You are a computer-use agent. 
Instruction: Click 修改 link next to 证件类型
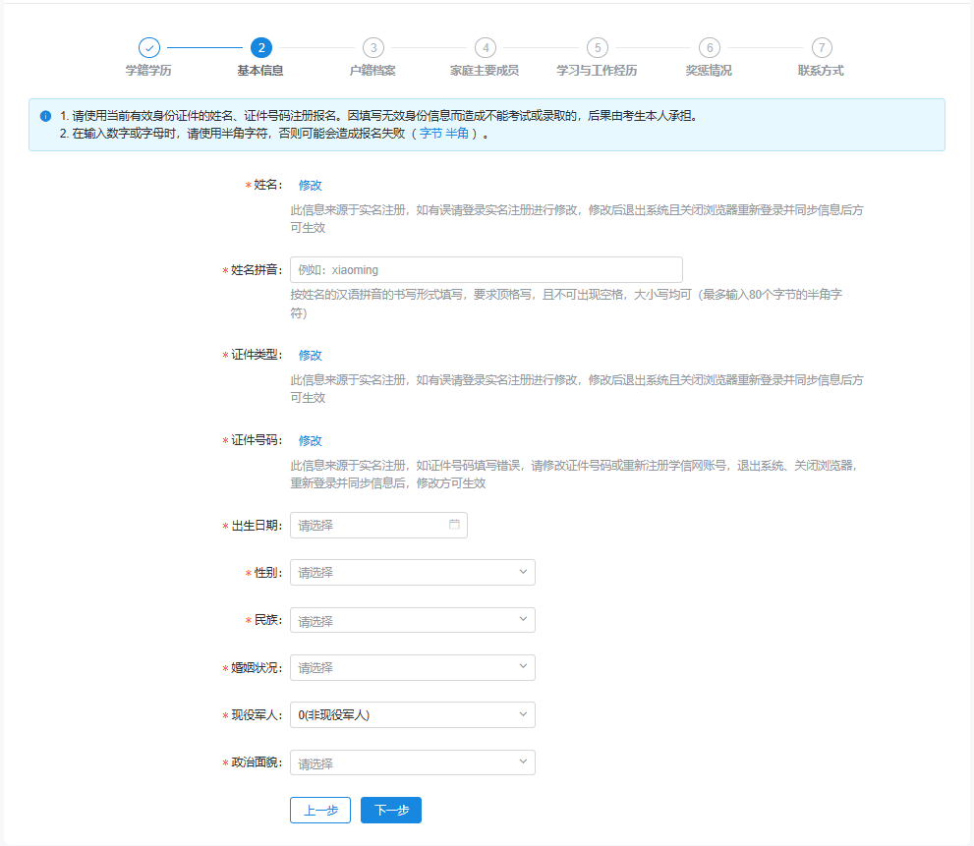coord(310,356)
